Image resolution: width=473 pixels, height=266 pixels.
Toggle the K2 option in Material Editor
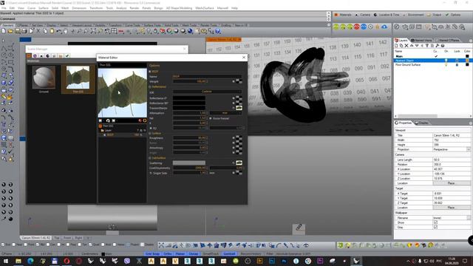point(151,128)
